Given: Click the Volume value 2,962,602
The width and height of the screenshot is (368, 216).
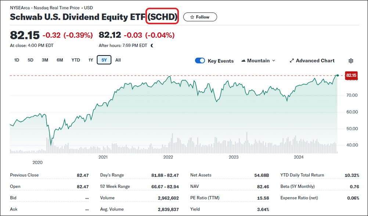Looking at the screenshot, I should click(168, 198).
